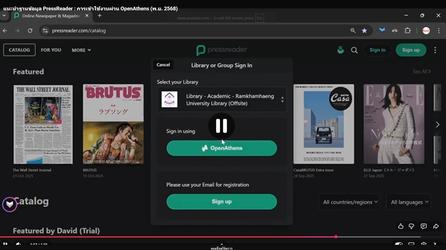Open video comments icon

tap(423, 226)
